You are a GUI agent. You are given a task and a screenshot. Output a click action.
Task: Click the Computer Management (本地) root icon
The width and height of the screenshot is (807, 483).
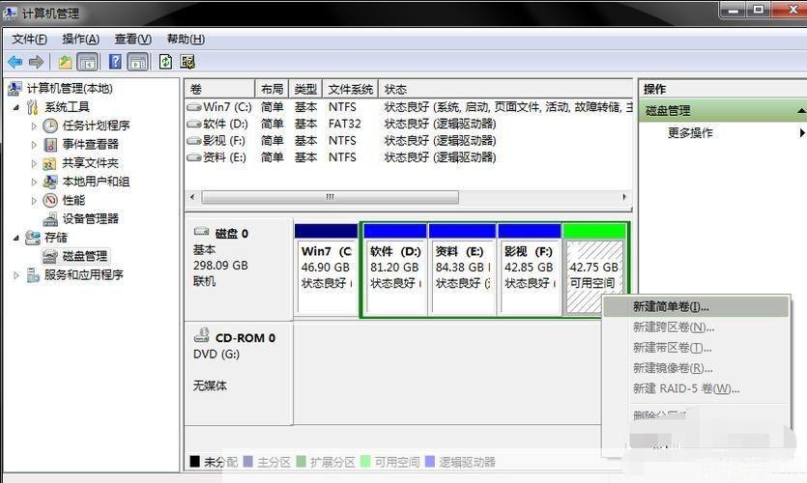[x=14, y=89]
